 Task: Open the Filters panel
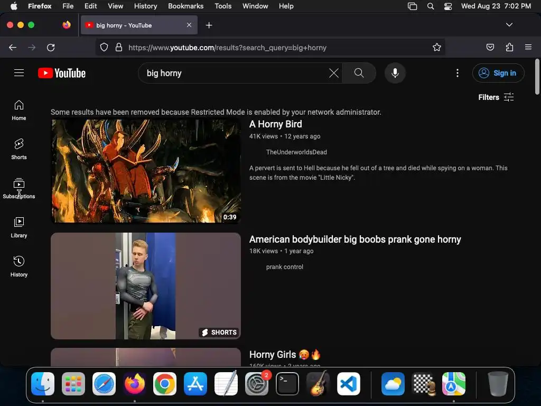click(x=496, y=97)
